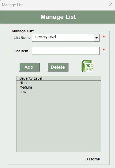Click the List Item label
Image resolution: width=115 pixels, height=168 pixels.
coord(21,51)
